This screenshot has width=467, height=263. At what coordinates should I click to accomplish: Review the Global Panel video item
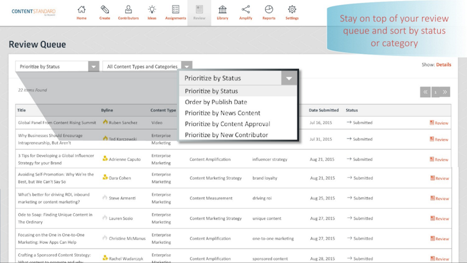tap(439, 123)
